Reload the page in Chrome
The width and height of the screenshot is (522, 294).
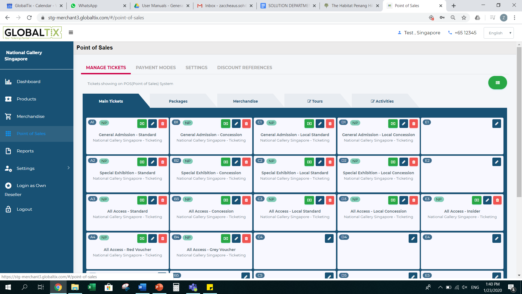tap(29, 18)
